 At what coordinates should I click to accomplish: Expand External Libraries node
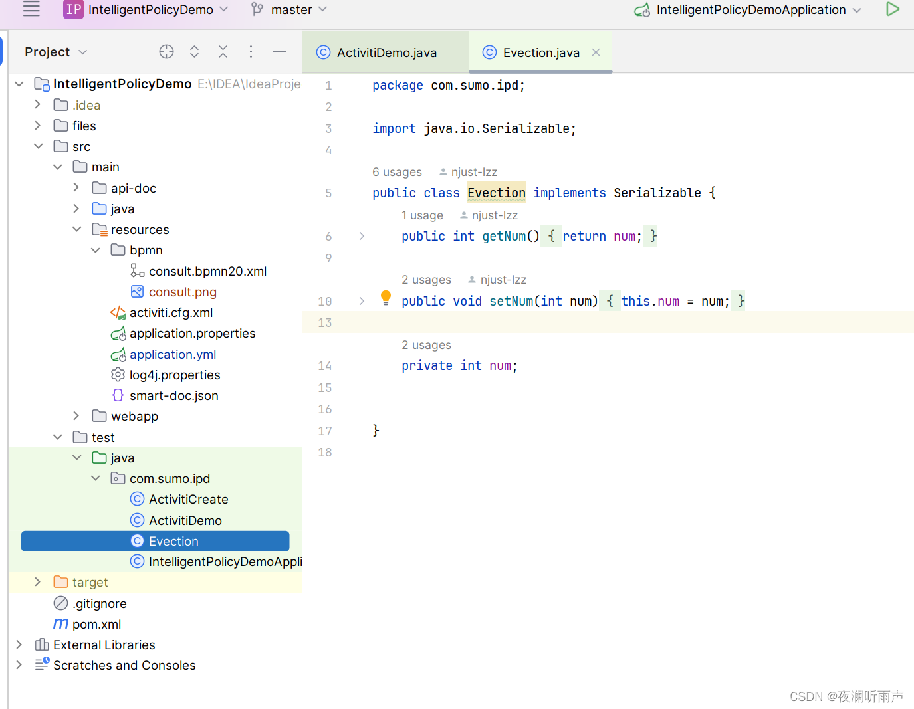19,644
